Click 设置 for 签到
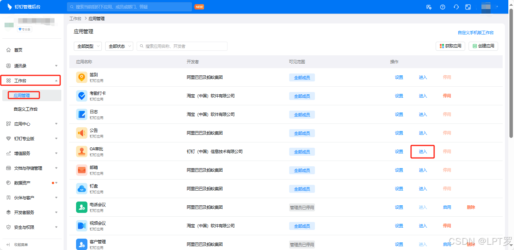This screenshot has width=514, height=250. (x=399, y=77)
